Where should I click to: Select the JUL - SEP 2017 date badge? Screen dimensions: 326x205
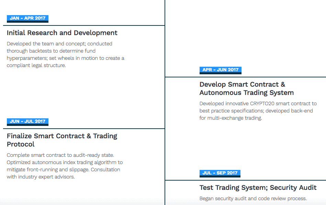[220, 173]
